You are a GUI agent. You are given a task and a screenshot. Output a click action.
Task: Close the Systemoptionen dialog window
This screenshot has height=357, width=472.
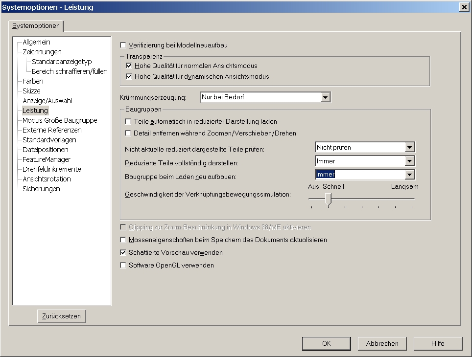(464, 7)
